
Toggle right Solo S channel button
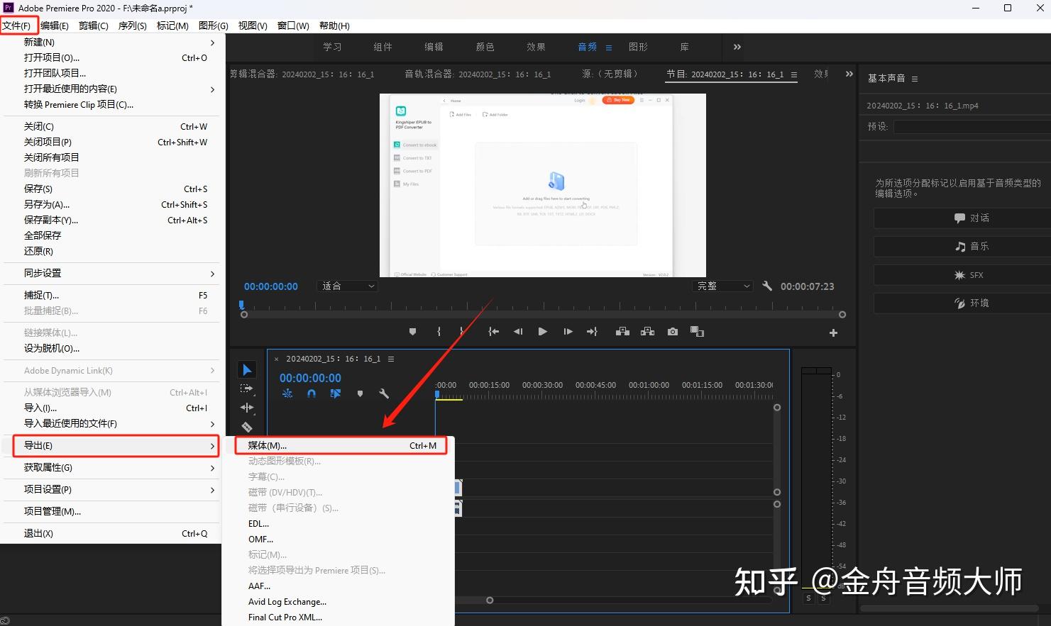tap(824, 598)
